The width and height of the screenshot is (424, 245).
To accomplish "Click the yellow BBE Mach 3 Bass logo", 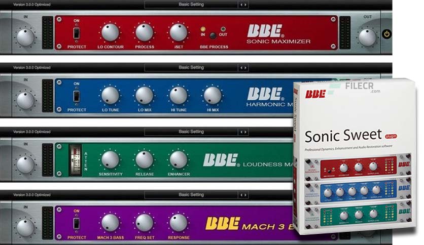I will point(250,224).
